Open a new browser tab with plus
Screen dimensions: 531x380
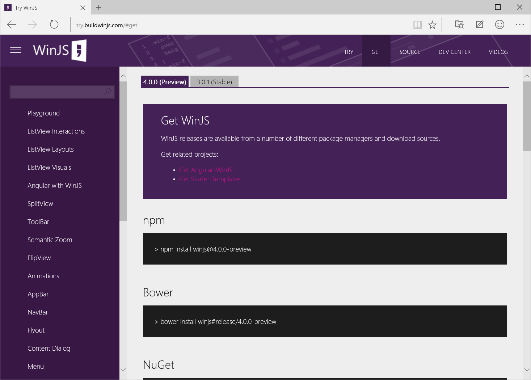pos(98,7)
